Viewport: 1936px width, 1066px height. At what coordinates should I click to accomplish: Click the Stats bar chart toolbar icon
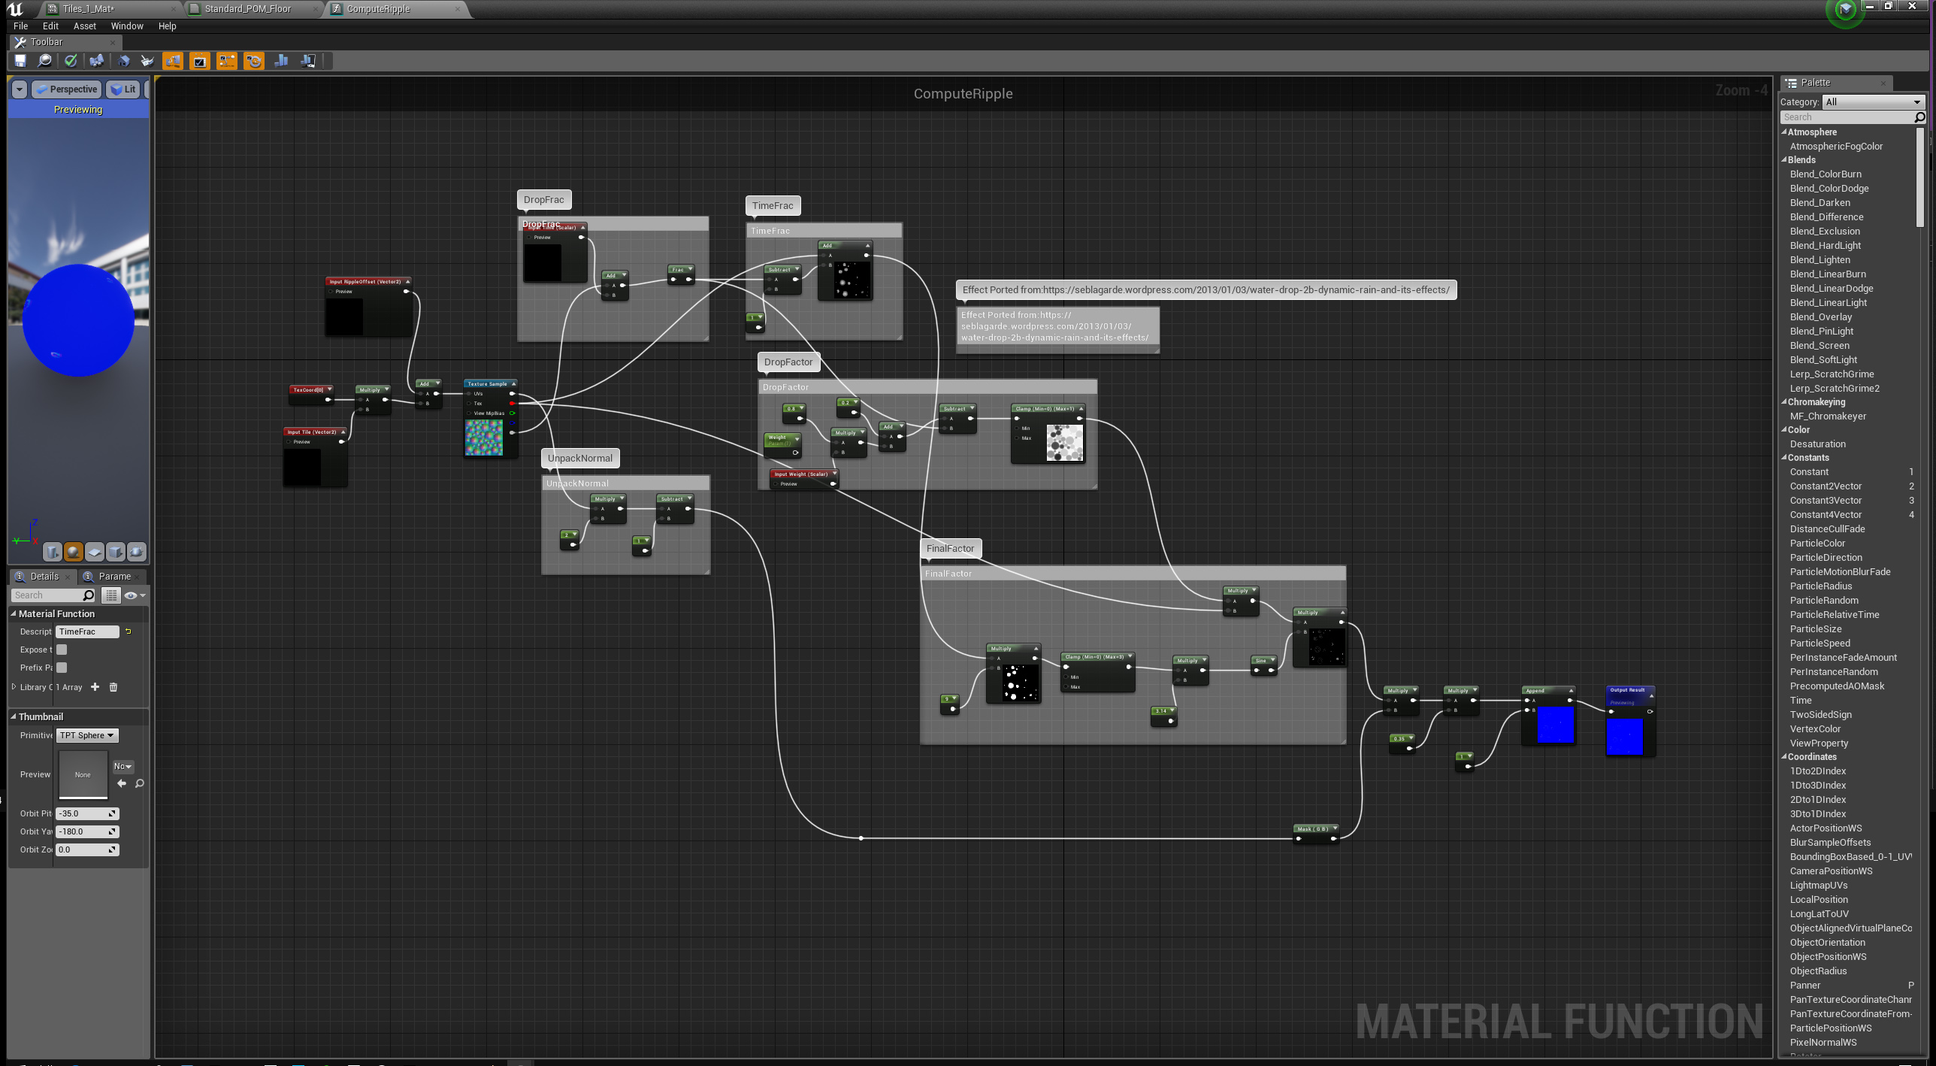click(x=281, y=61)
